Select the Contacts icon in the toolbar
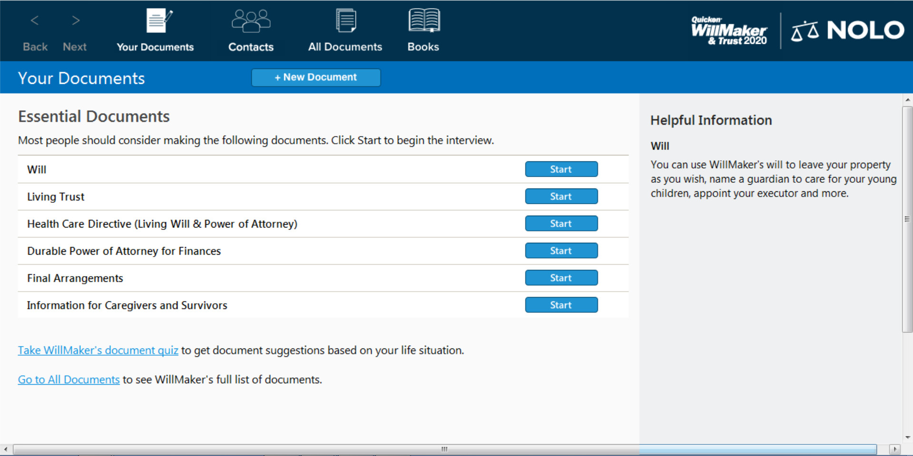Screen dimensions: 913x456 251,30
